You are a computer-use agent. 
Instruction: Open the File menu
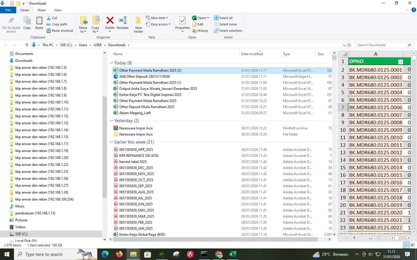(x=8, y=10)
